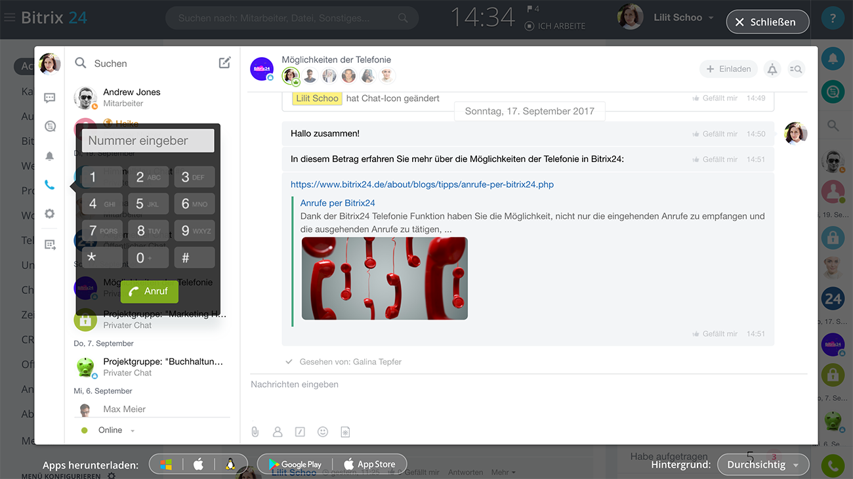Like the Lilit Schoo icon-change notice
The width and height of the screenshot is (853, 479).
pyautogui.click(x=715, y=98)
